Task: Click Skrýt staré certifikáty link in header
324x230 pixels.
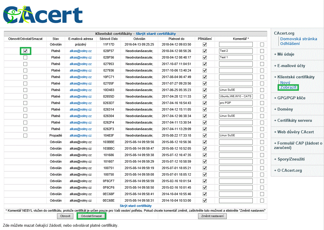Action: [155, 34]
